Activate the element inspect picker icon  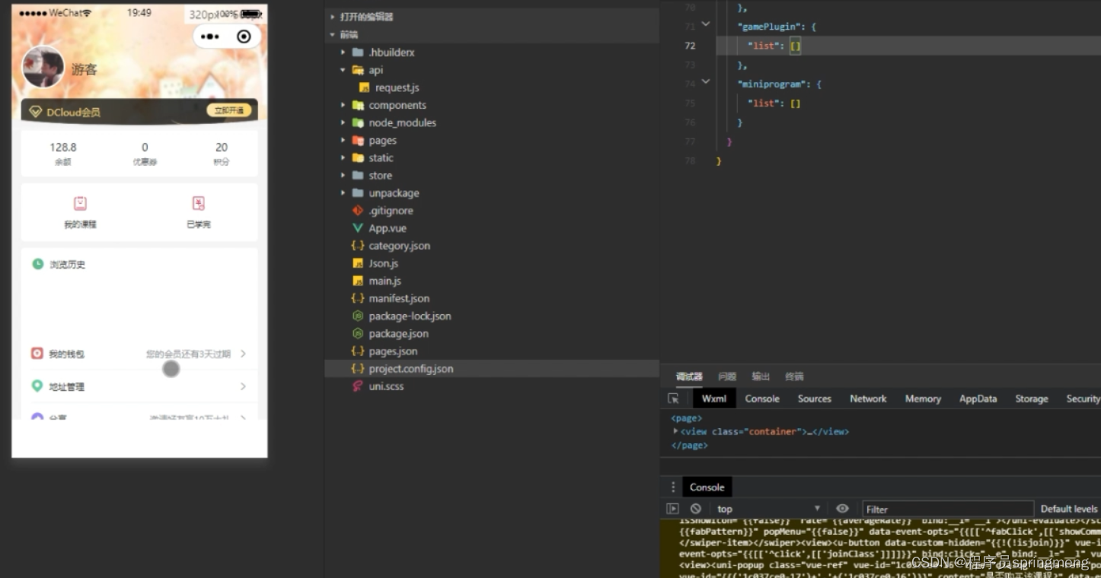(x=673, y=399)
